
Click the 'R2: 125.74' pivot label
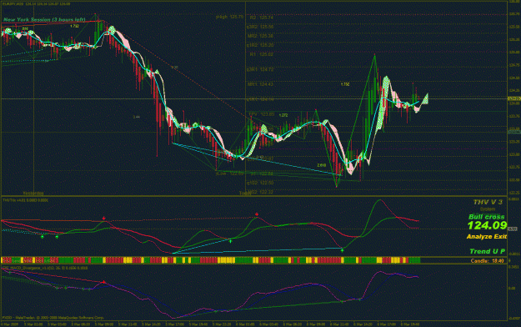click(x=262, y=18)
